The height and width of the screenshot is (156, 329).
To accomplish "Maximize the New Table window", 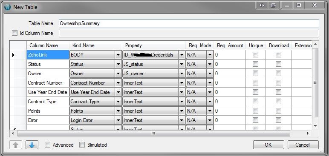I will click(x=299, y=6).
